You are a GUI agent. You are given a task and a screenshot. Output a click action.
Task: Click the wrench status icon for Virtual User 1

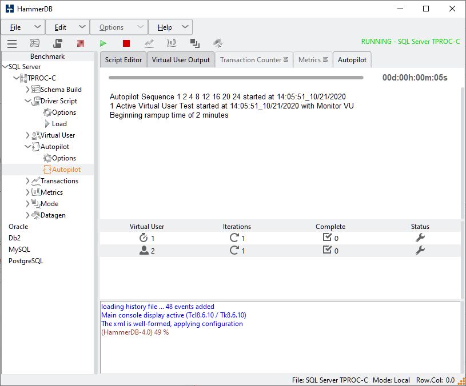coord(420,238)
